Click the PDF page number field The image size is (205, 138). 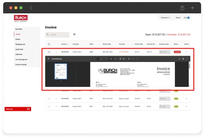pyautogui.click(x=98, y=59)
